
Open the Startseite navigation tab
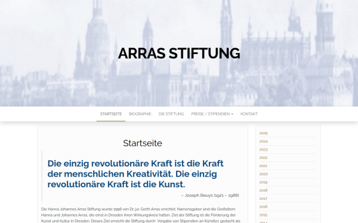coord(111,114)
